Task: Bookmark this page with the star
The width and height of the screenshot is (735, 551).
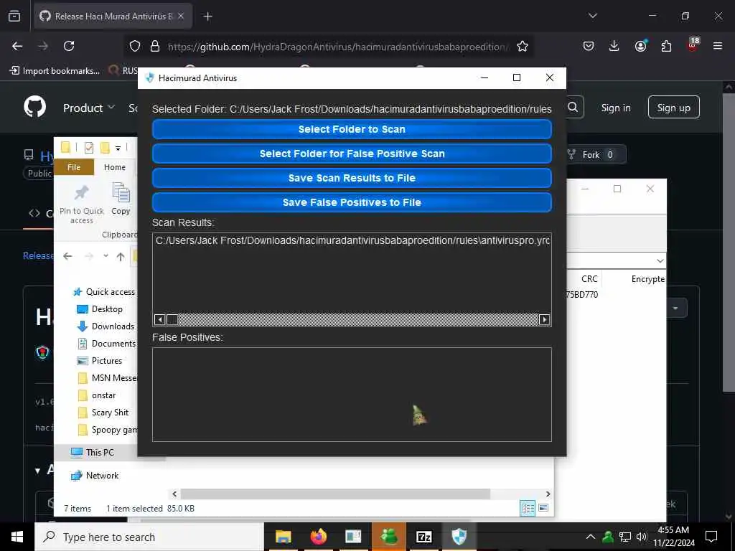Action: [523, 46]
